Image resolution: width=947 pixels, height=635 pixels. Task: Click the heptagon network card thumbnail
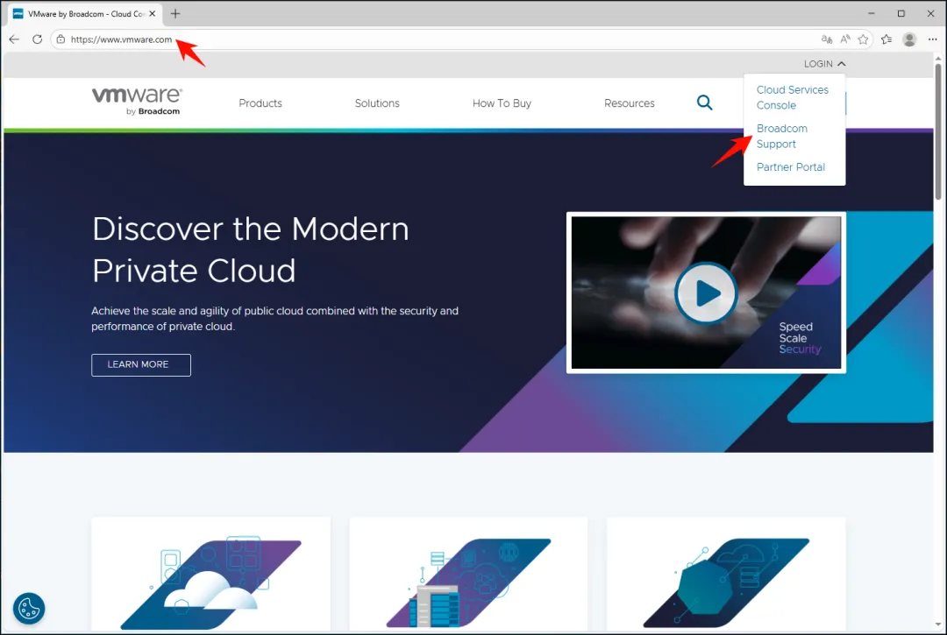click(x=726, y=582)
